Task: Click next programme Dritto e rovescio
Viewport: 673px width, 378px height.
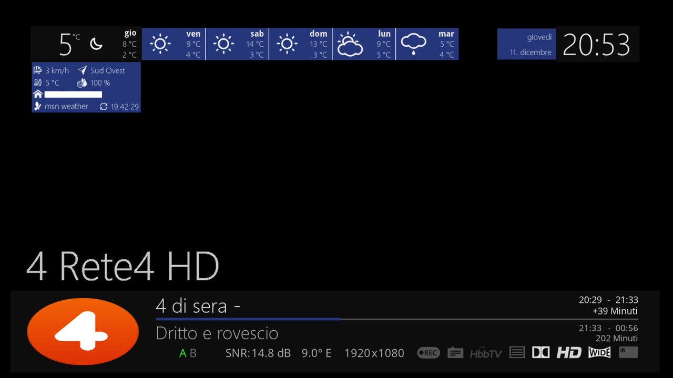Action: point(217,333)
